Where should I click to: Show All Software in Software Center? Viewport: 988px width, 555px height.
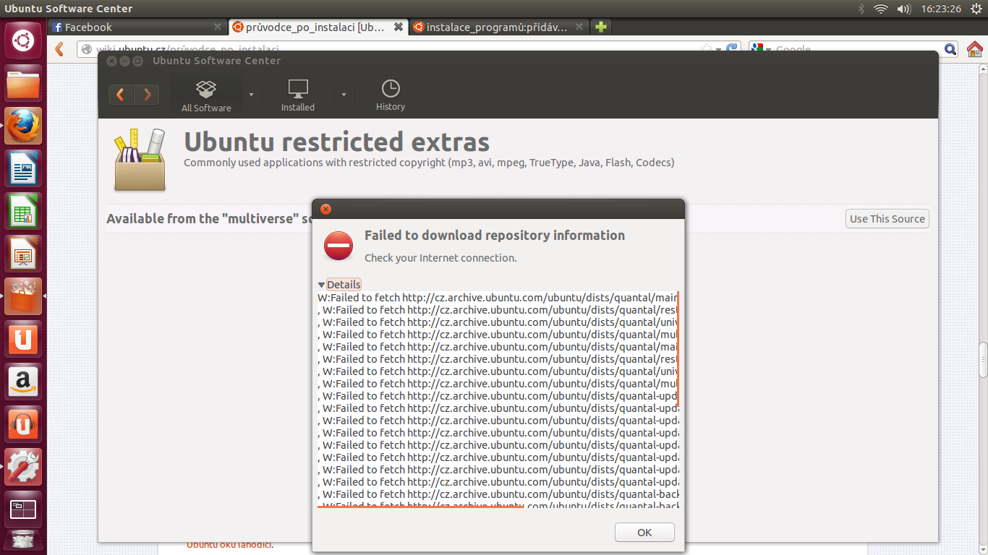[206, 96]
